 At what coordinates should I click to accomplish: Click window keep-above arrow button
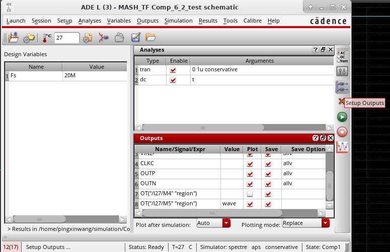310,7
